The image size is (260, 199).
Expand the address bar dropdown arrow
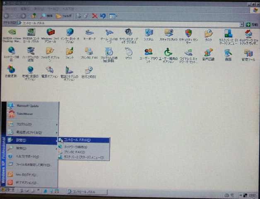click(241, 24)
